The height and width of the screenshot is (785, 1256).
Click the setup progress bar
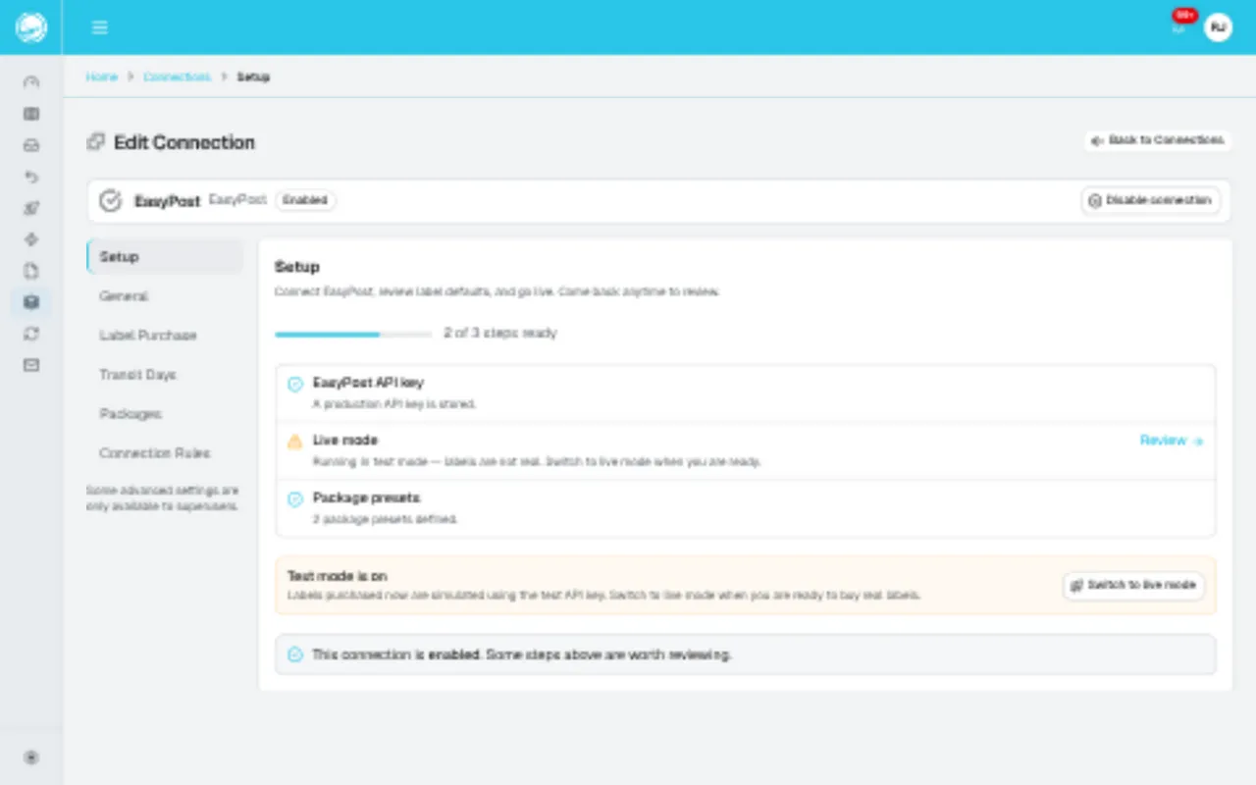[353, 334]
